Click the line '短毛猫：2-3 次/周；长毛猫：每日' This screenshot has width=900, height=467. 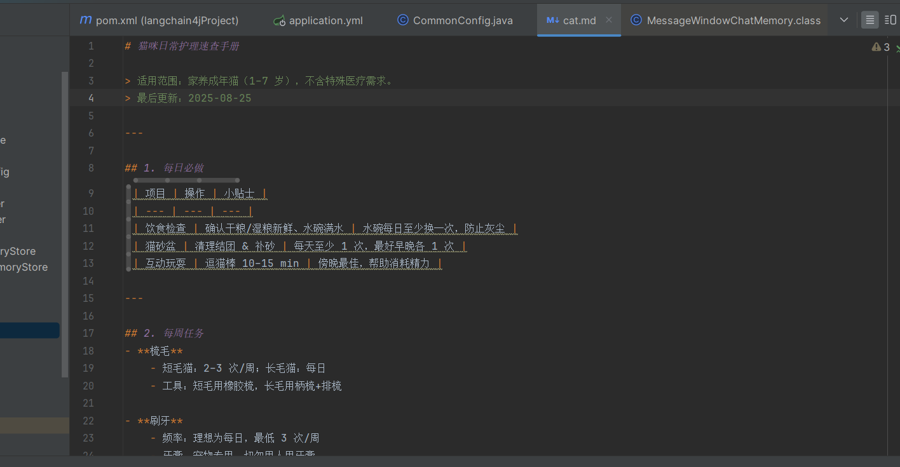(244, 368)
